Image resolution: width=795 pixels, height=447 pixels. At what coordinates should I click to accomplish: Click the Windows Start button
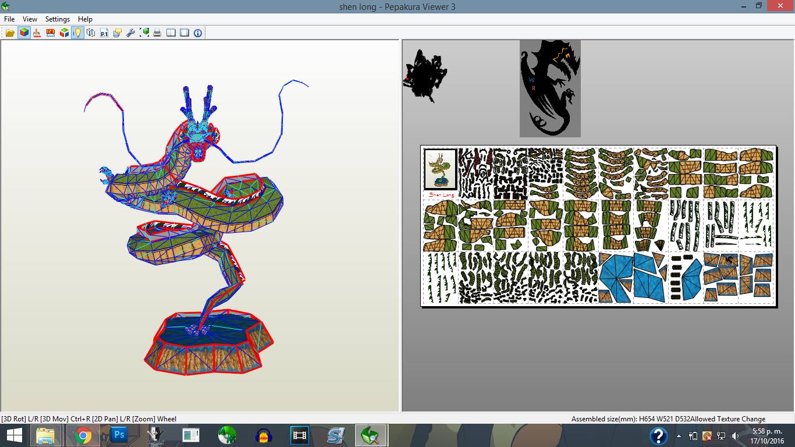click(14, 435)
